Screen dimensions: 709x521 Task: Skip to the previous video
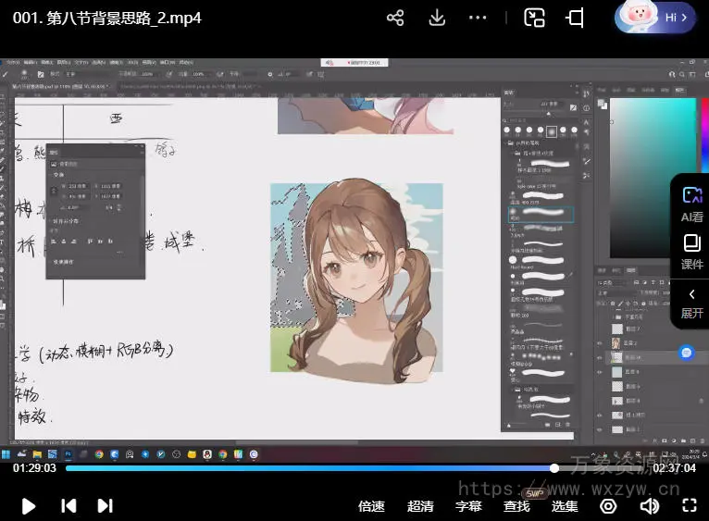pyautogui.click(x=68, y=505)
